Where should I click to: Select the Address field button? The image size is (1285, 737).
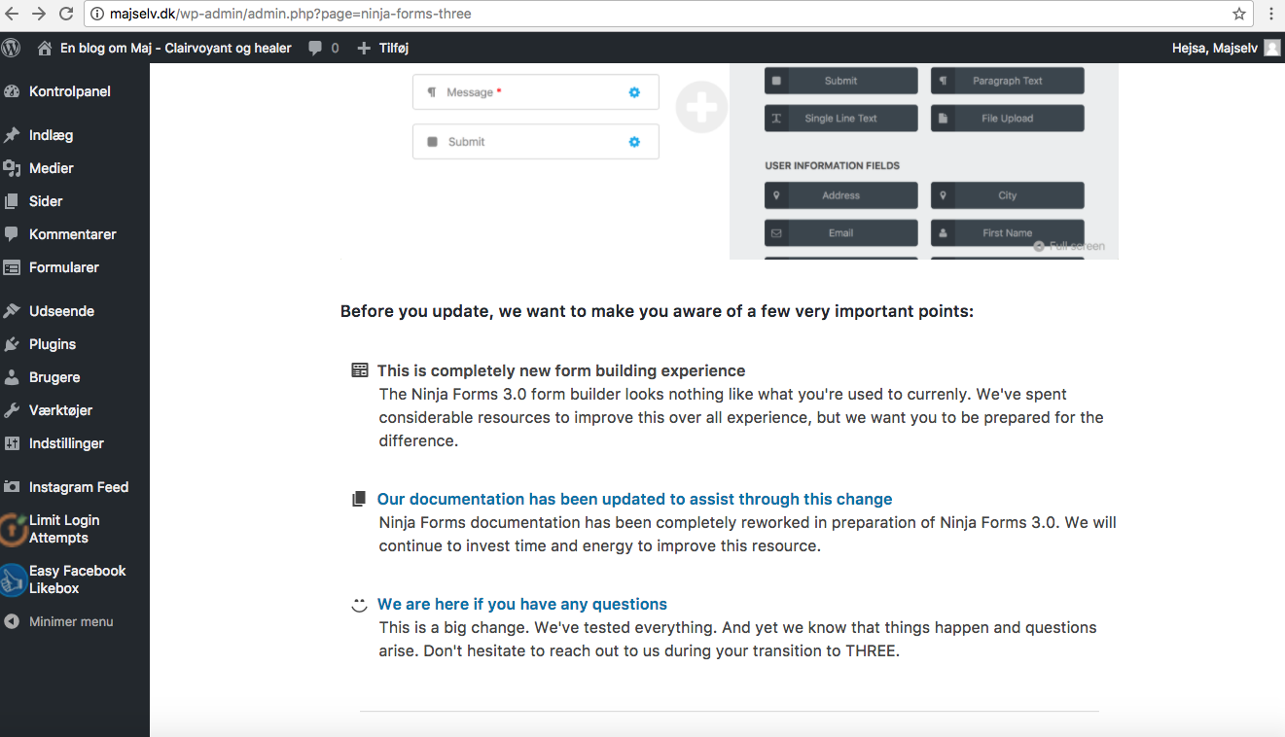[x=840, y=195]
